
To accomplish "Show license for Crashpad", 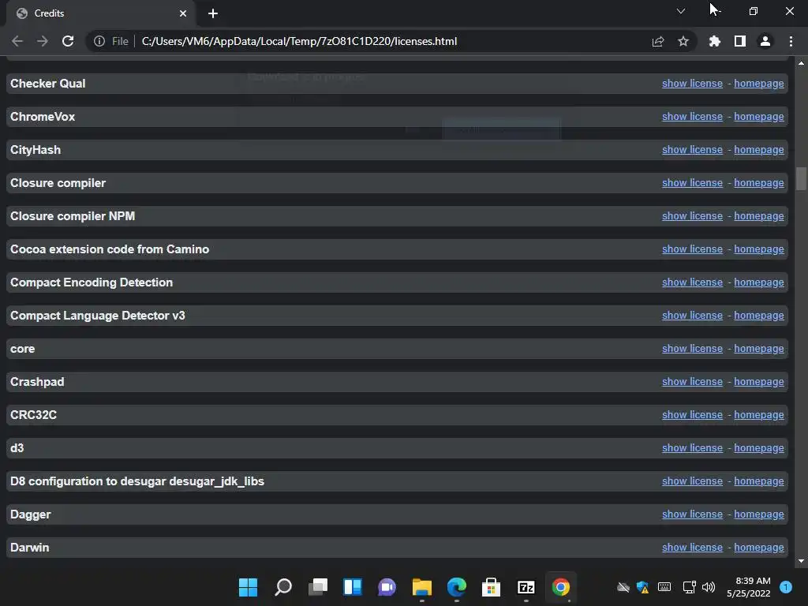I will pos(692,382).
